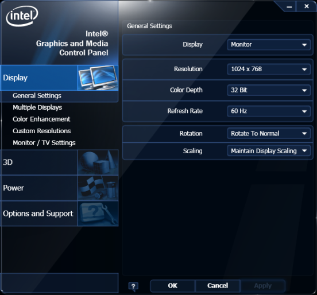
Task: Open the Refresh Rate 60 Hz dropdown
Action: point(269,111)
